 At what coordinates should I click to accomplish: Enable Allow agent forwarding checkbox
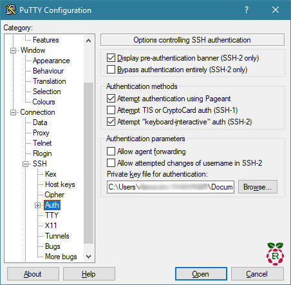[111, 152]
